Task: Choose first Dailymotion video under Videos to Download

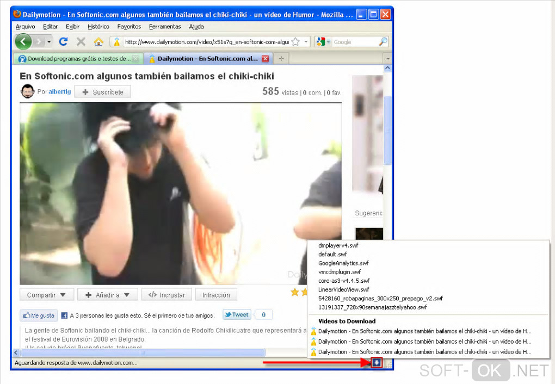Action: 428,331
